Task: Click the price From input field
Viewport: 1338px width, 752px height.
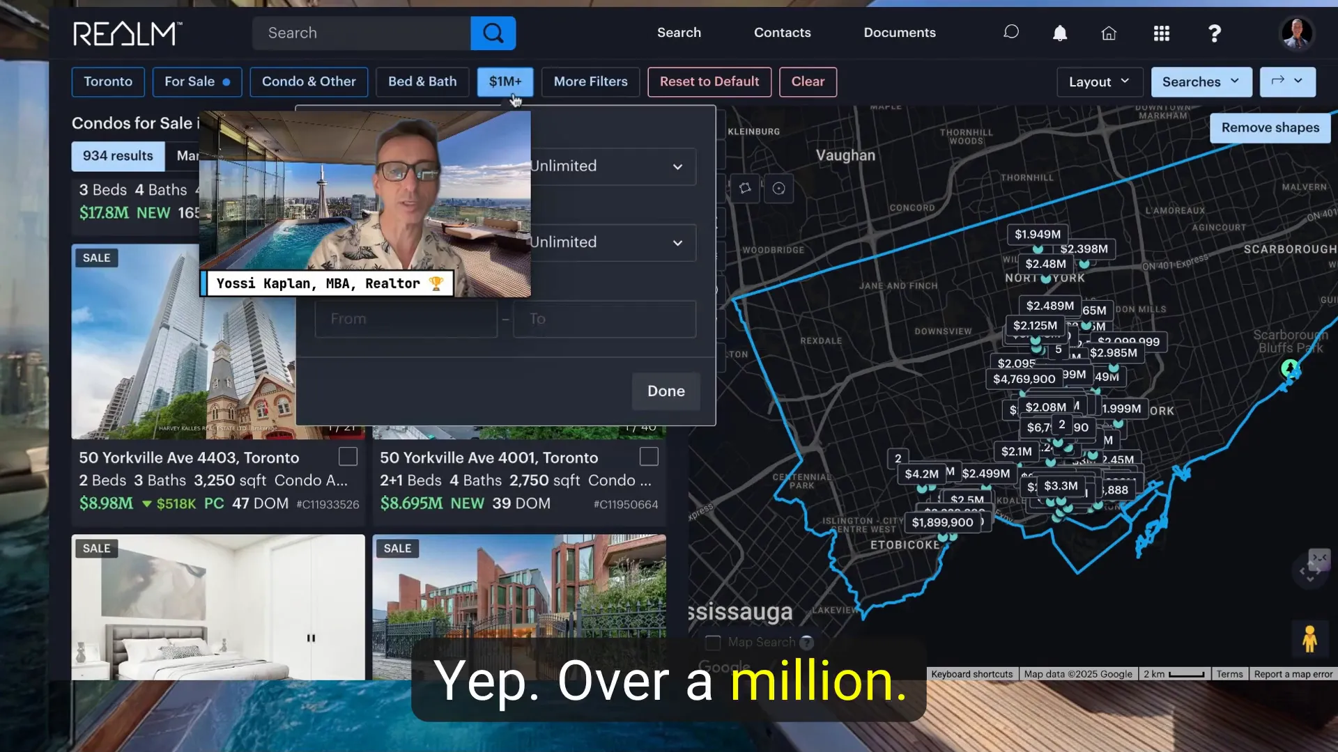Action: point(406,319)
